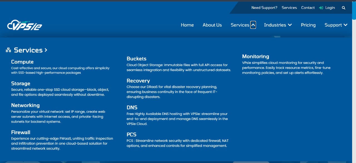Open Networking service

point(25,105)
